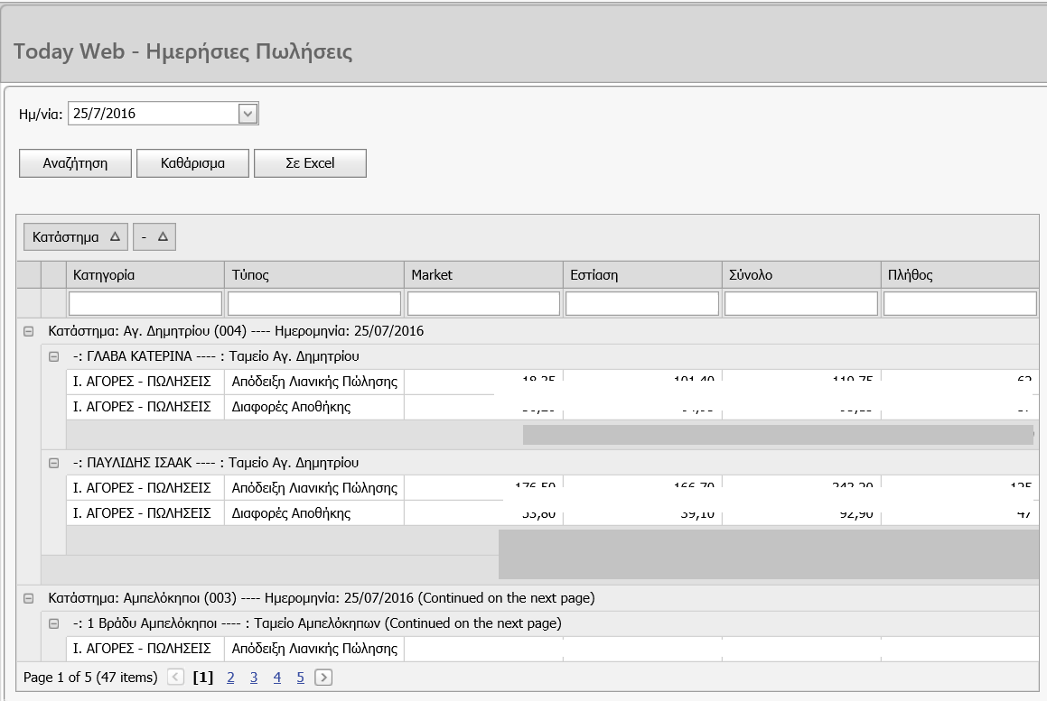The height and width of the screenshot is (701, 1047).
Task: Open the date picker dropdown arrow
Action: coord(248,114)
